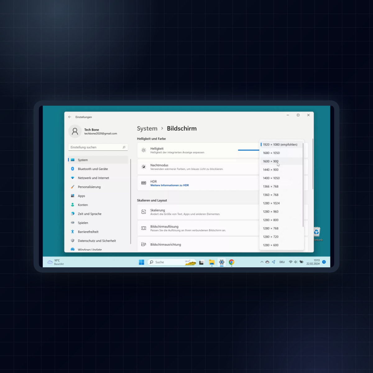Open File Explorer from the taskbar
This screenshot has height=373, width=373.
pyautogui.click(x=212, y=262)
